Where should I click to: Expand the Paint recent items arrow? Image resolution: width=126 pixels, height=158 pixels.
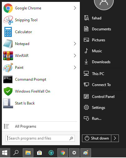tap(75, 68)
